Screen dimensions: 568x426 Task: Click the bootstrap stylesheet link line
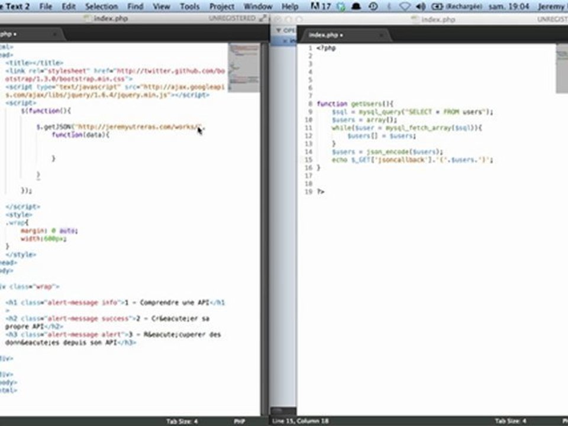(115, 75)
